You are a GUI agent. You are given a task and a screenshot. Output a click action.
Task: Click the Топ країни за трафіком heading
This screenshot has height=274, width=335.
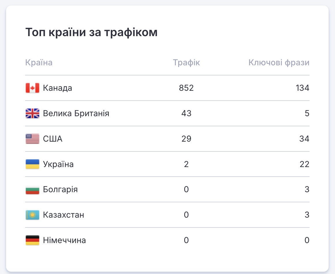(92, 32)
